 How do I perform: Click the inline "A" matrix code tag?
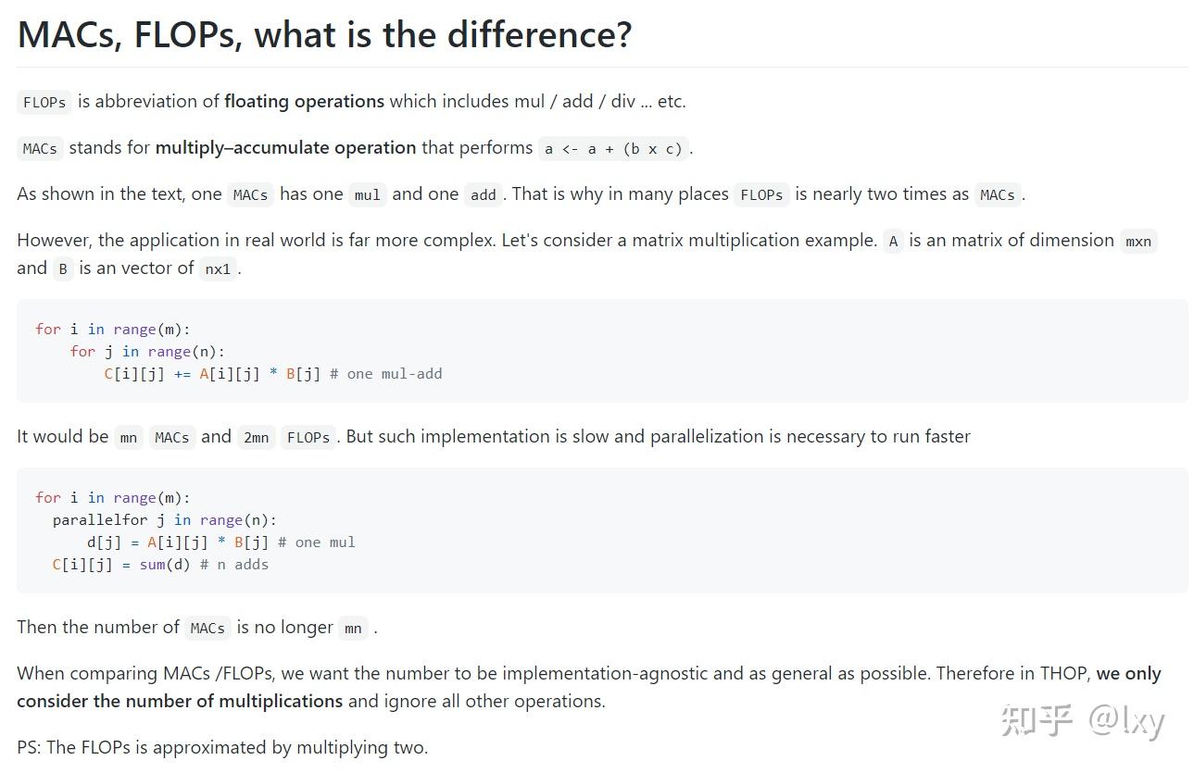[x=893, y=241]
